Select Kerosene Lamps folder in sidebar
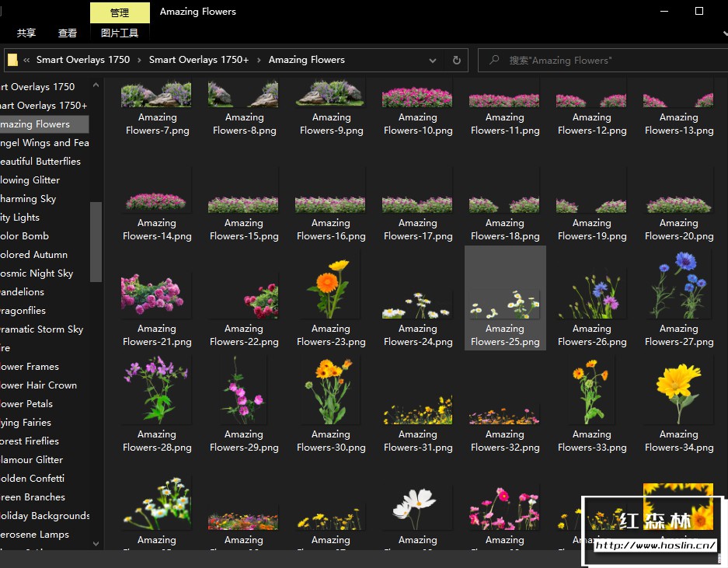The image size is (728, 568). pos(35,534)
